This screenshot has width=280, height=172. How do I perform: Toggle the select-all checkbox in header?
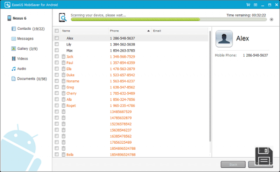pos(57,31)
